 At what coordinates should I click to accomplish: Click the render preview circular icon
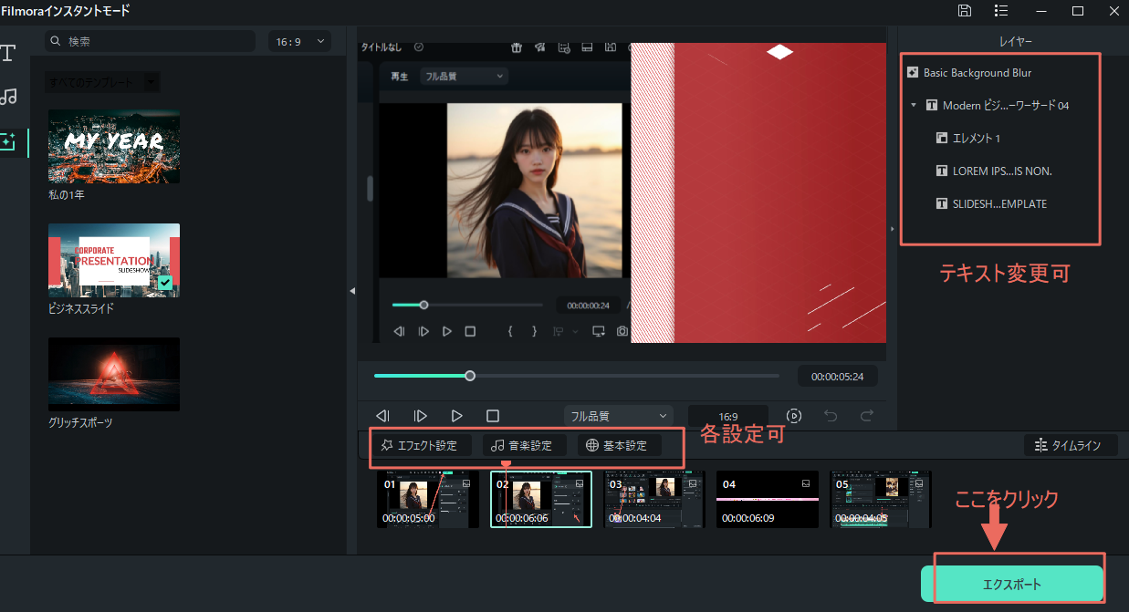[794, 416]
